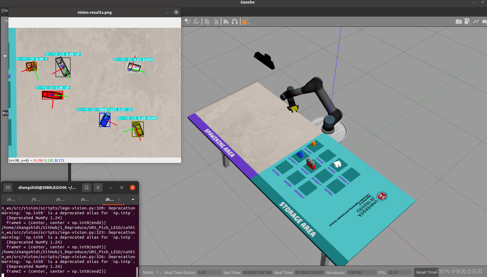
Task: Switch to the fourth terminal tab
Action: [85, 199]
